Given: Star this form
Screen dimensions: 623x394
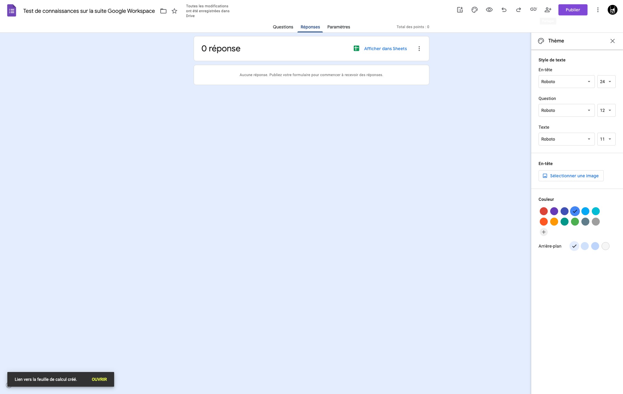Looking at the screenshot, I should point(174,11).
